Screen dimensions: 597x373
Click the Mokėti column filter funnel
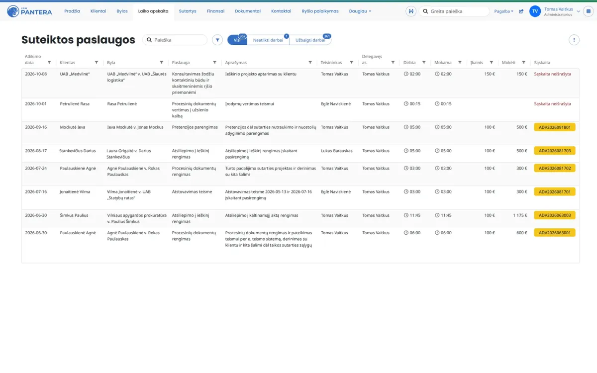[x=523, y=63]
